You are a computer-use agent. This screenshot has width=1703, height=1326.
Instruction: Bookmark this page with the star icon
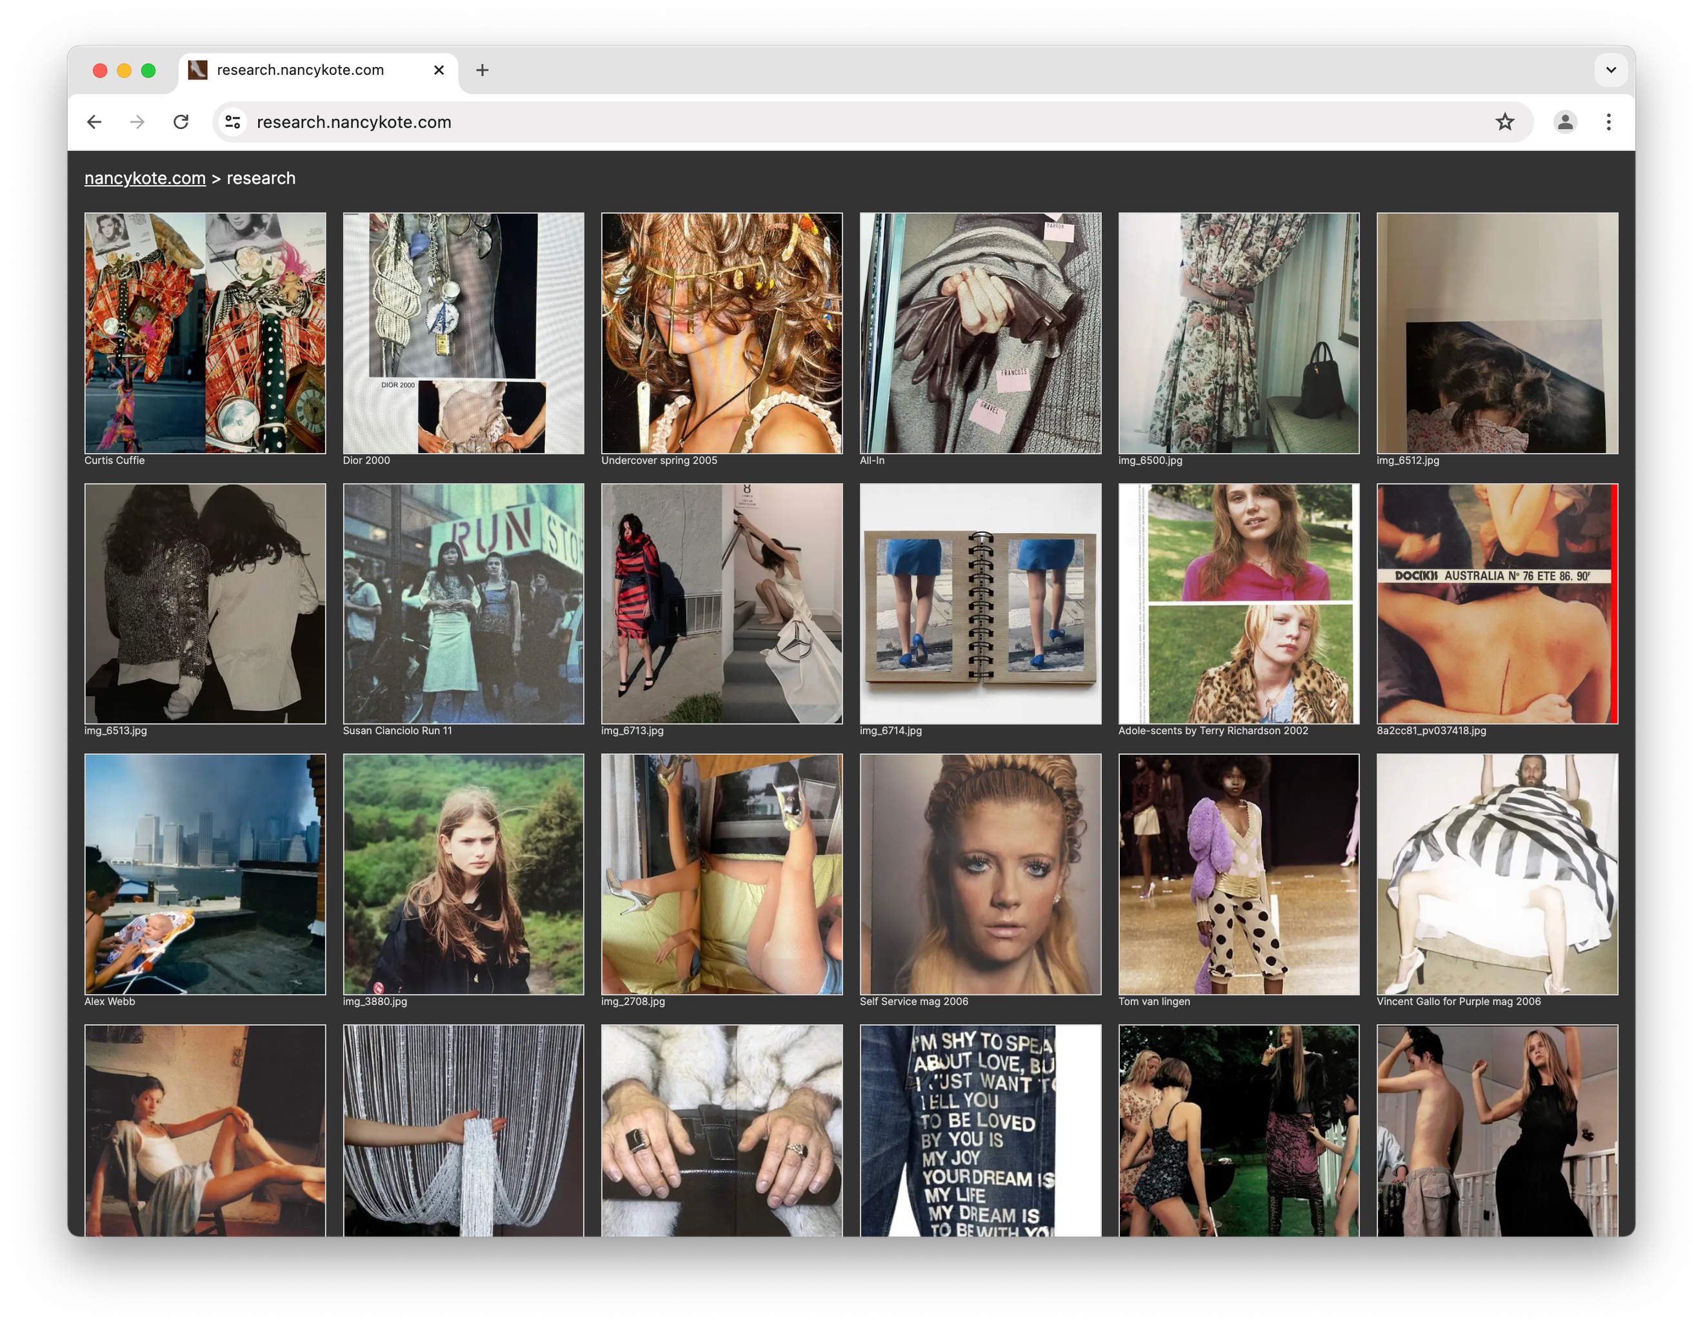pyautogui.click(x=1504, y=122)
